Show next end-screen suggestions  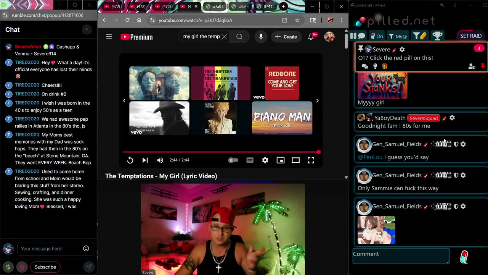coord(317,101)
